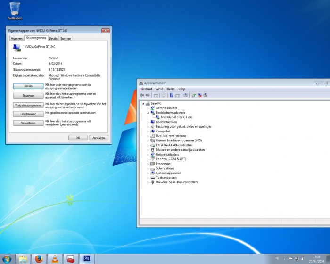The width and height of the screenshot is (330, 264).
Task: Click the Bijwerken button
Action: pyautogui.click(x=28, y=96)
